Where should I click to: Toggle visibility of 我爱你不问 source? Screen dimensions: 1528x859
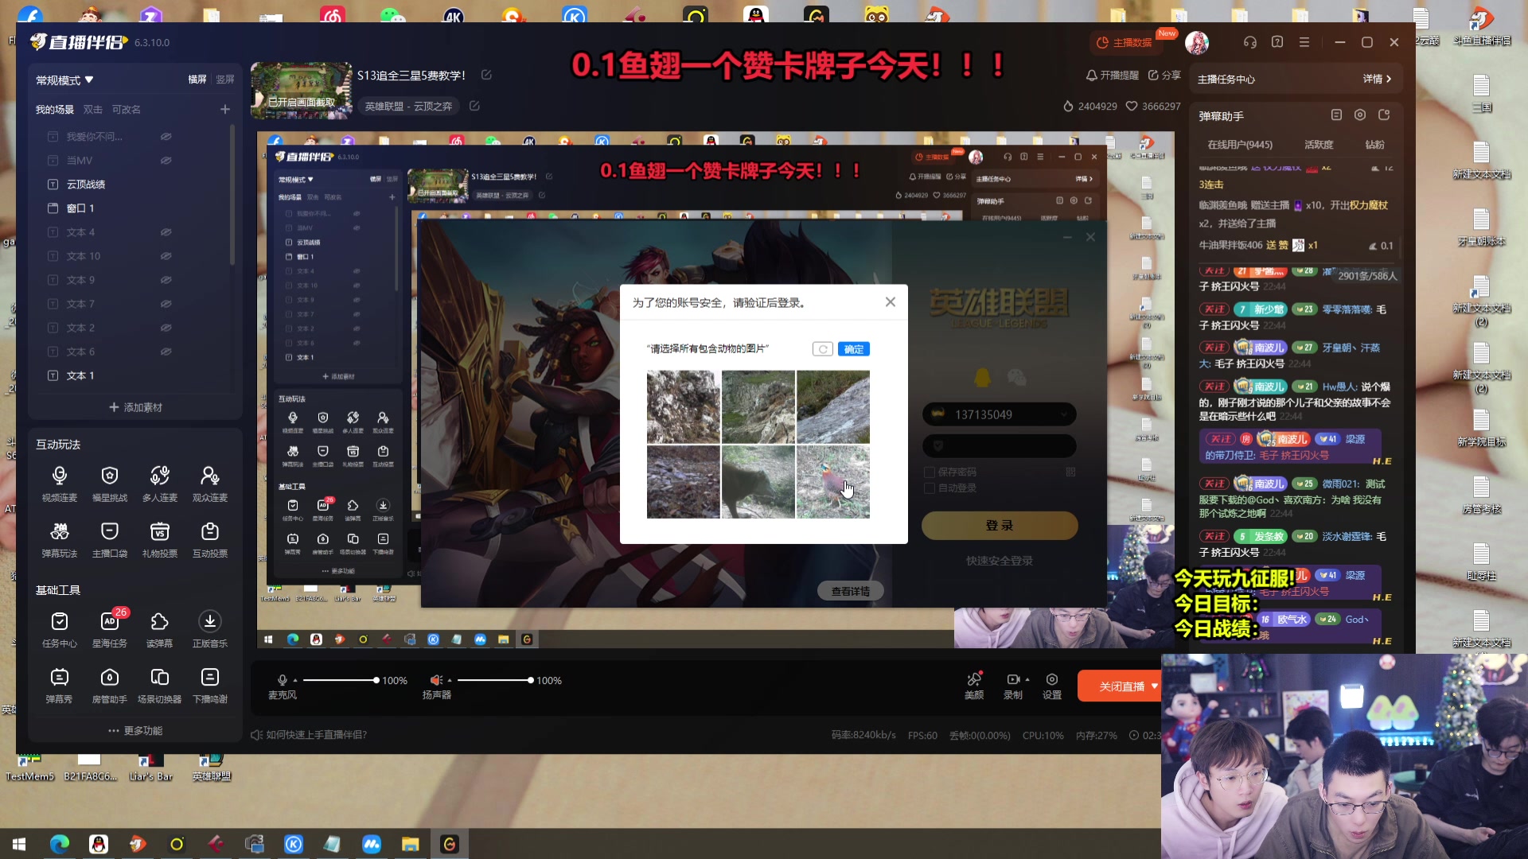pos(166,137)
